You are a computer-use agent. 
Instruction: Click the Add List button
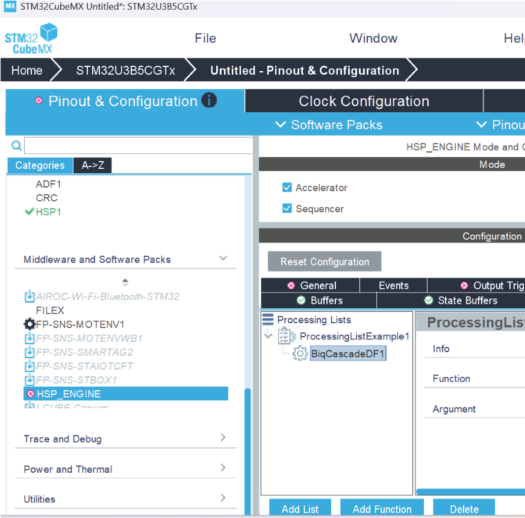click(300, 508)
